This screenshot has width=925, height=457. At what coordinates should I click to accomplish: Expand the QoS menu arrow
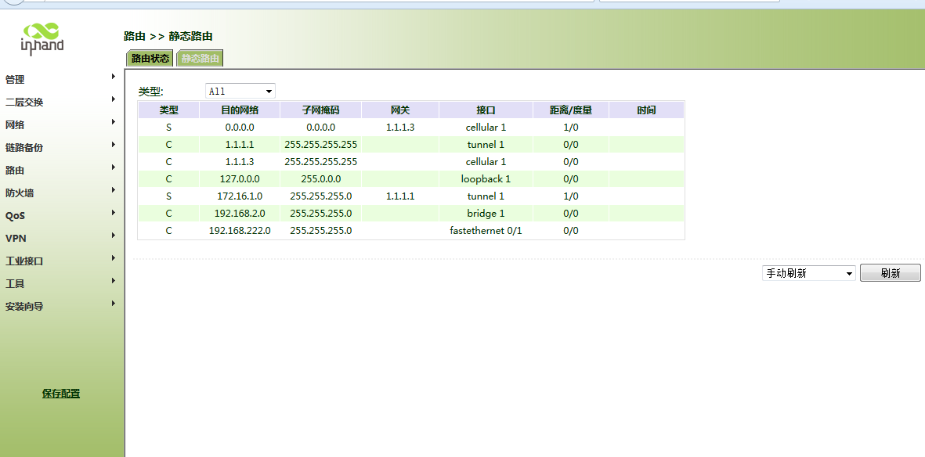114,213
